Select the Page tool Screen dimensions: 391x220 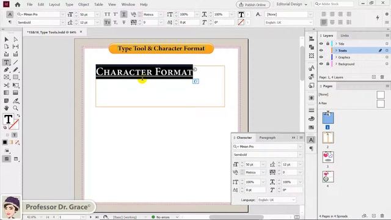coord(7,46)
